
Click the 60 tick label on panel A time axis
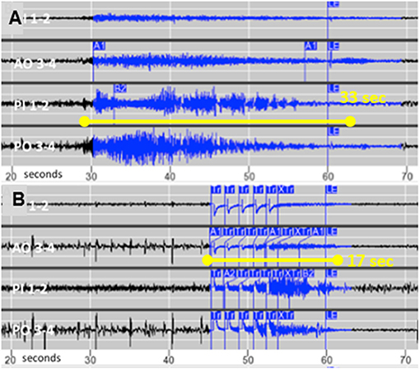coord(328,176)
